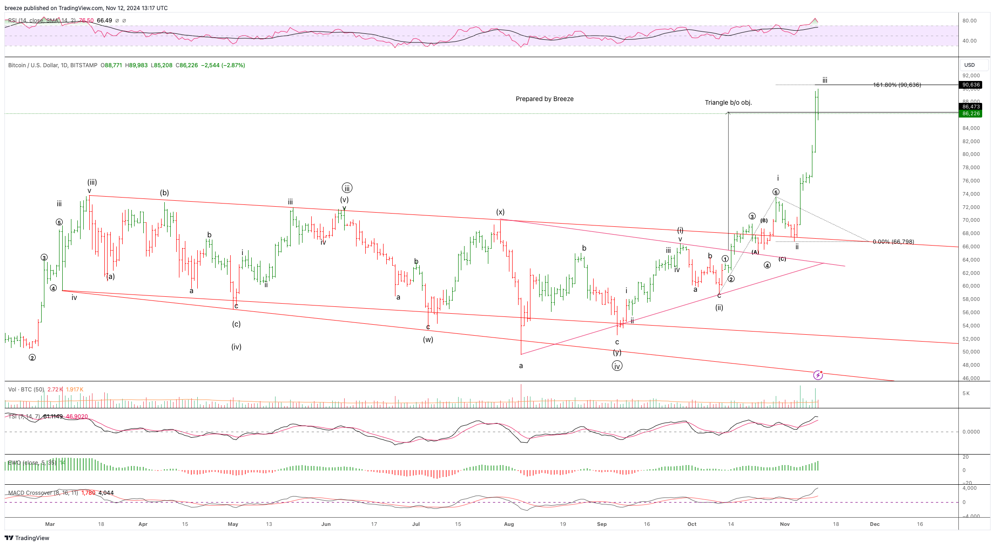Click the MACD Crossover indicator legend

pos(42,493)
